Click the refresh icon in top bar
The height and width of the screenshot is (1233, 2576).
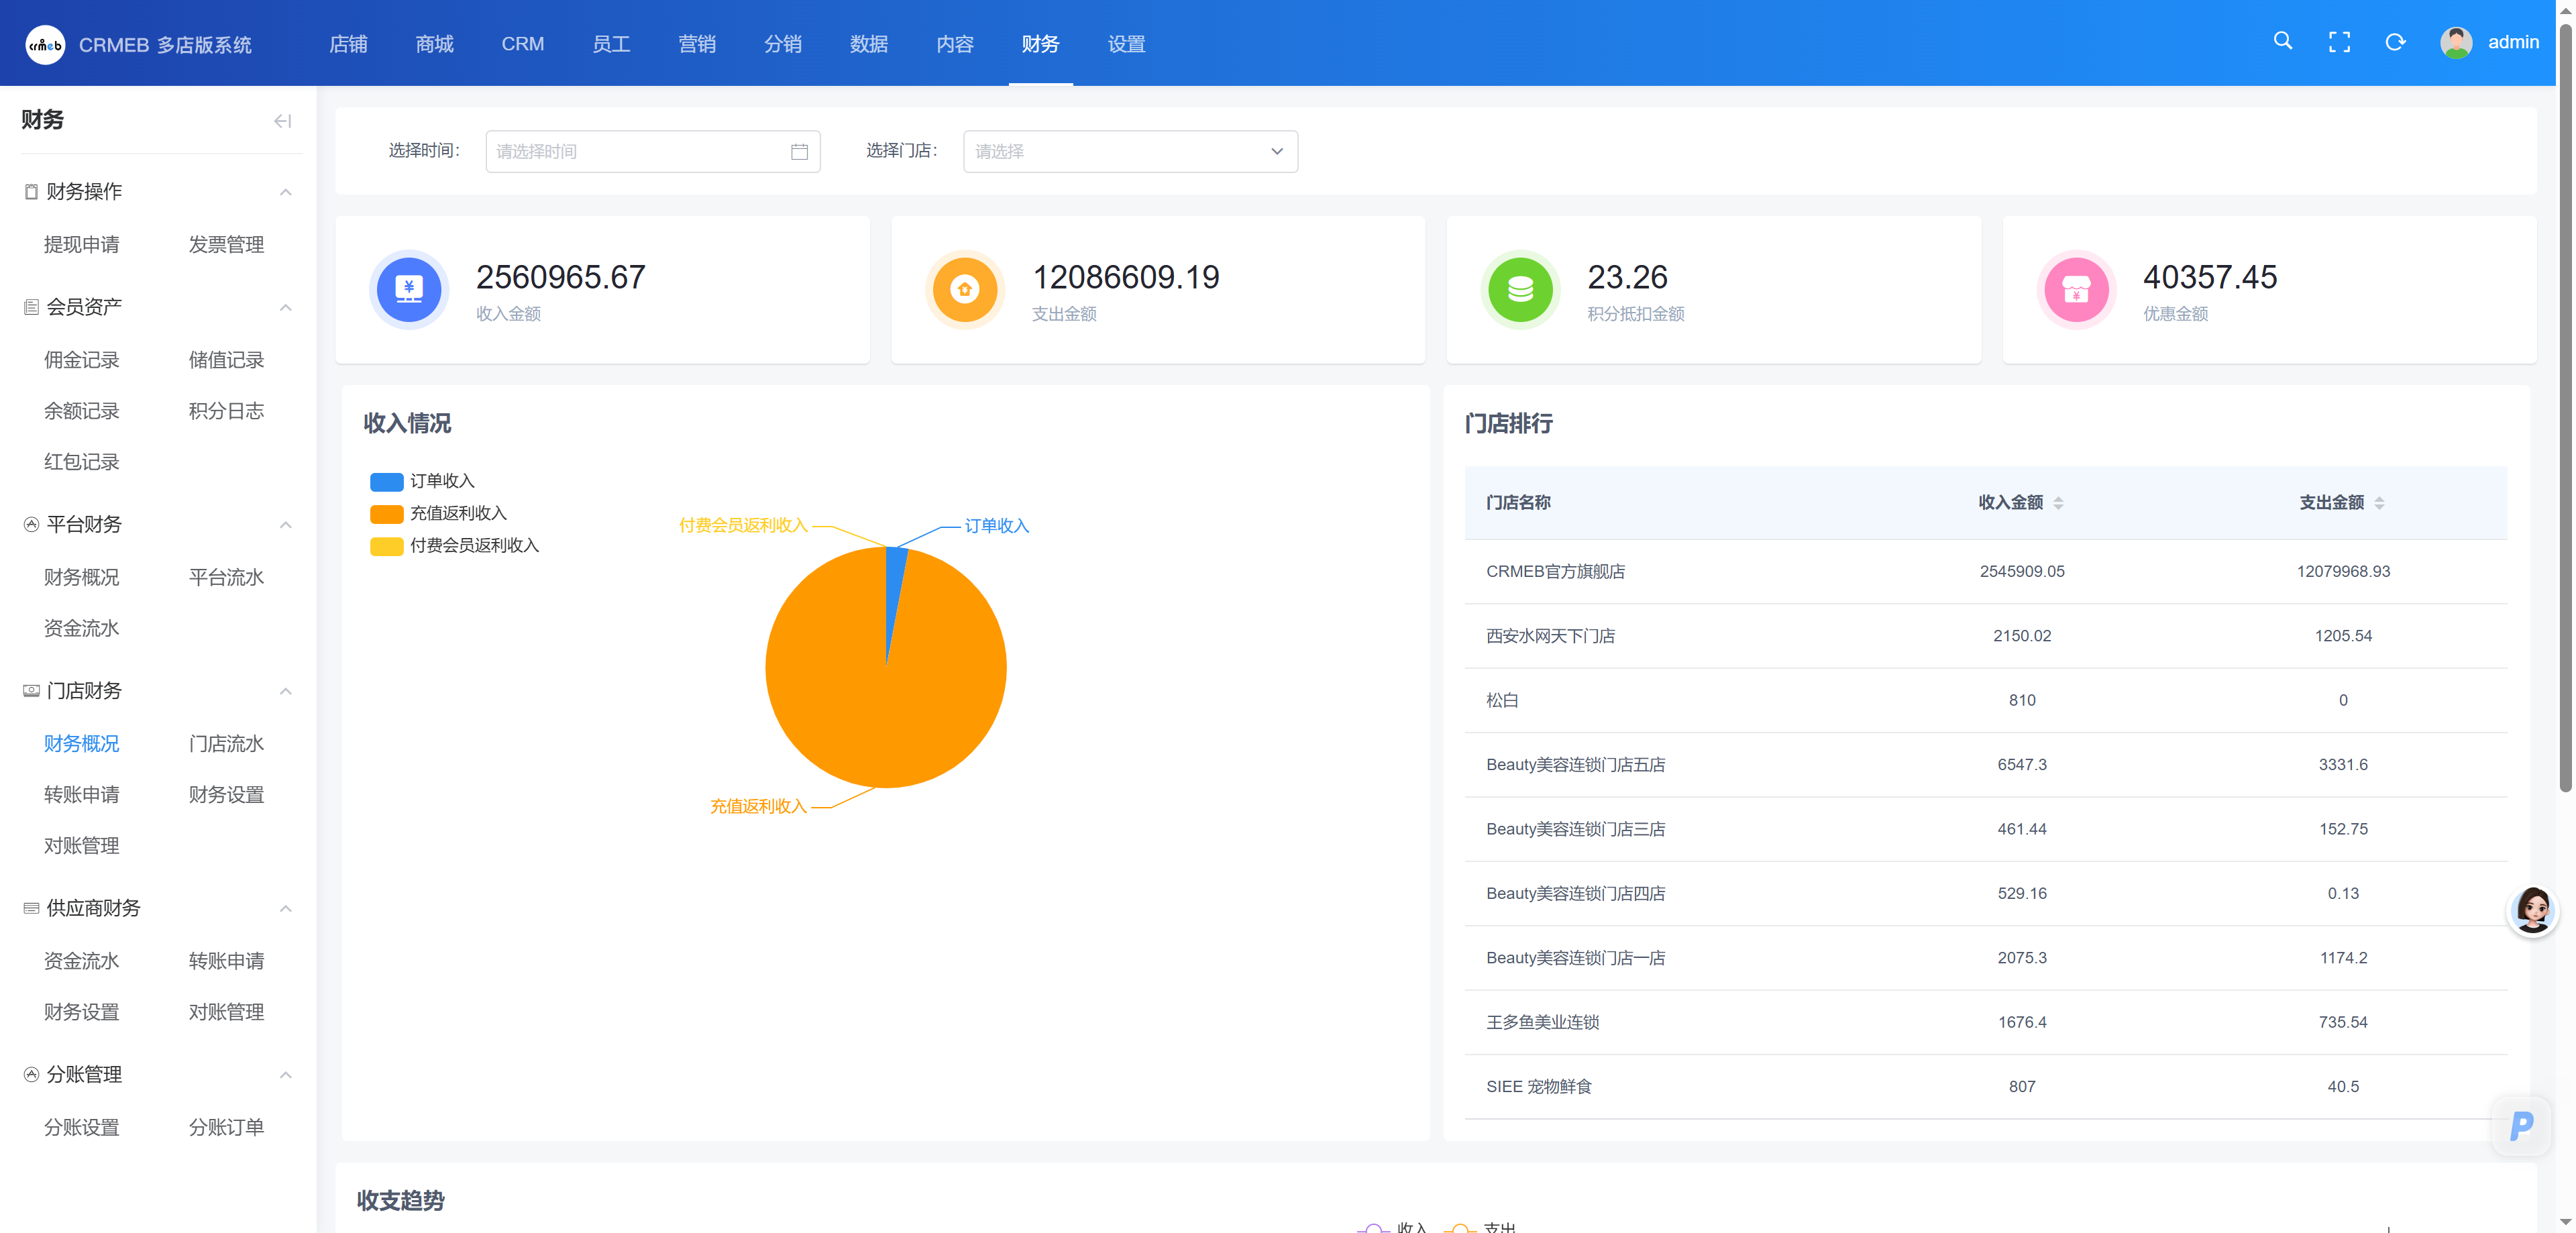[2395, 42]
